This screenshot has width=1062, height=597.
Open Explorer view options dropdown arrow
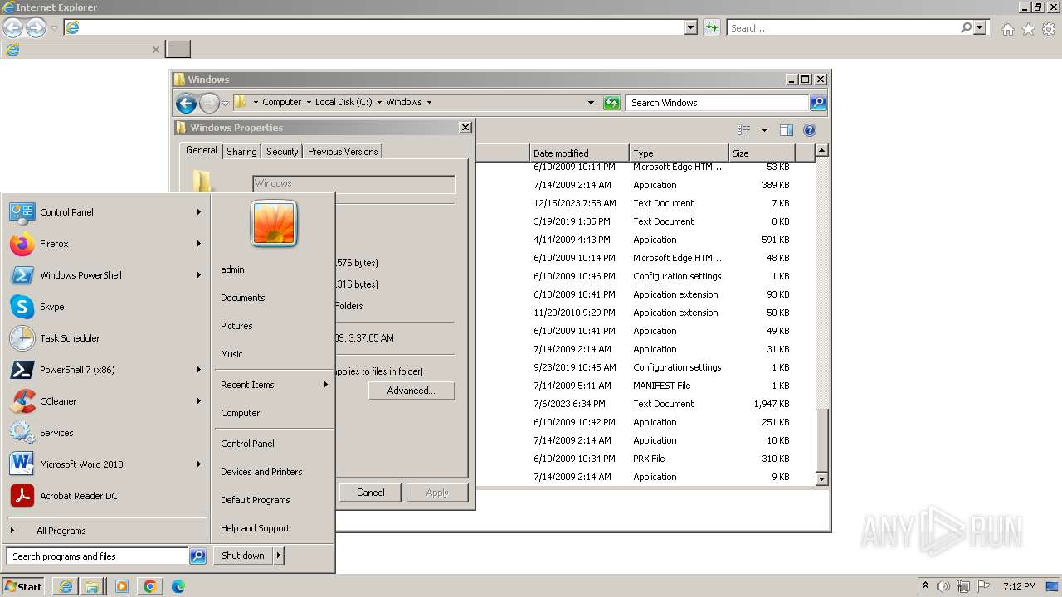point(764,130)
